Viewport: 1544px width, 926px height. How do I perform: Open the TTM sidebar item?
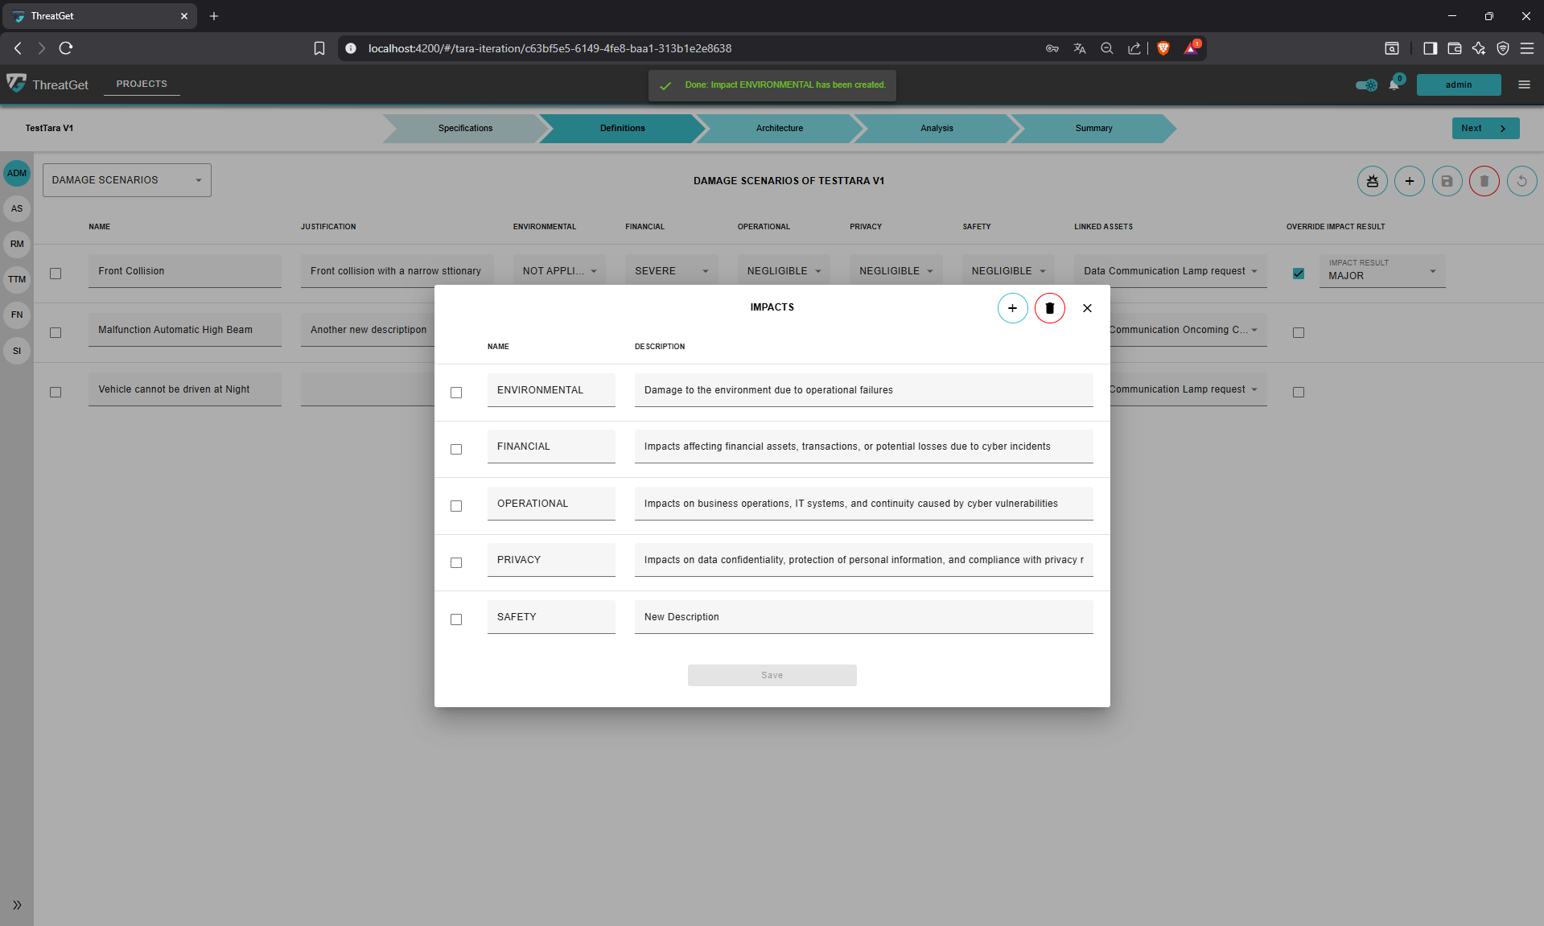click(x=17, y=280)
